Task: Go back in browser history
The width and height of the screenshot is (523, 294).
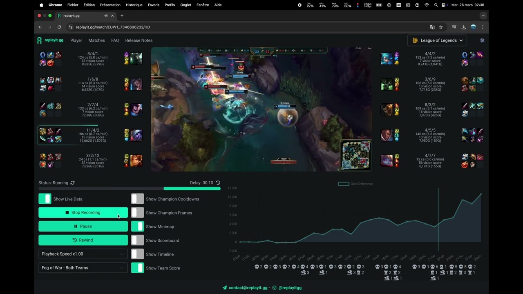Action: pyautogui.click(x=40, y=27)
